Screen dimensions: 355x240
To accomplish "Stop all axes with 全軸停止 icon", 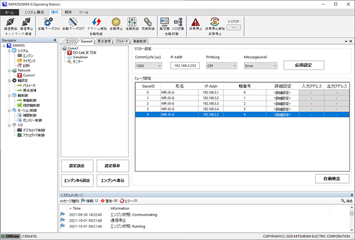I will pyautogui.click(x=116, y=24).
